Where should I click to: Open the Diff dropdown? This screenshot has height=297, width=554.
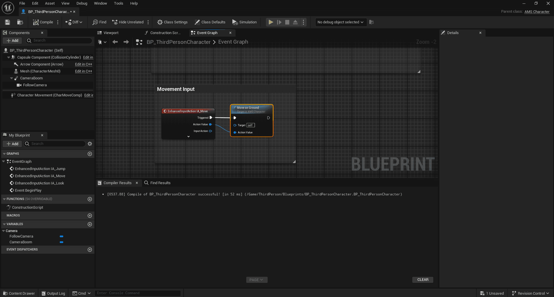pos(74,22)
